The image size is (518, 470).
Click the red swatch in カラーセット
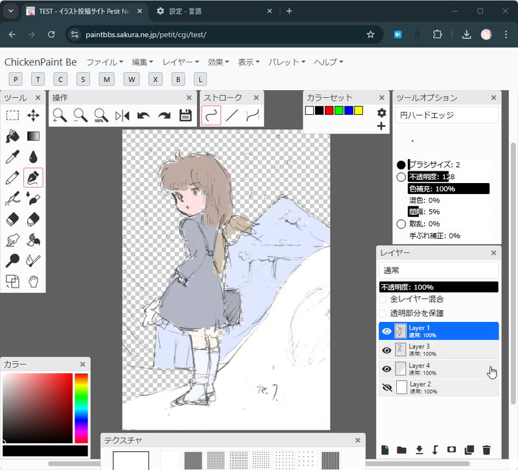click(x=329, y=110)
